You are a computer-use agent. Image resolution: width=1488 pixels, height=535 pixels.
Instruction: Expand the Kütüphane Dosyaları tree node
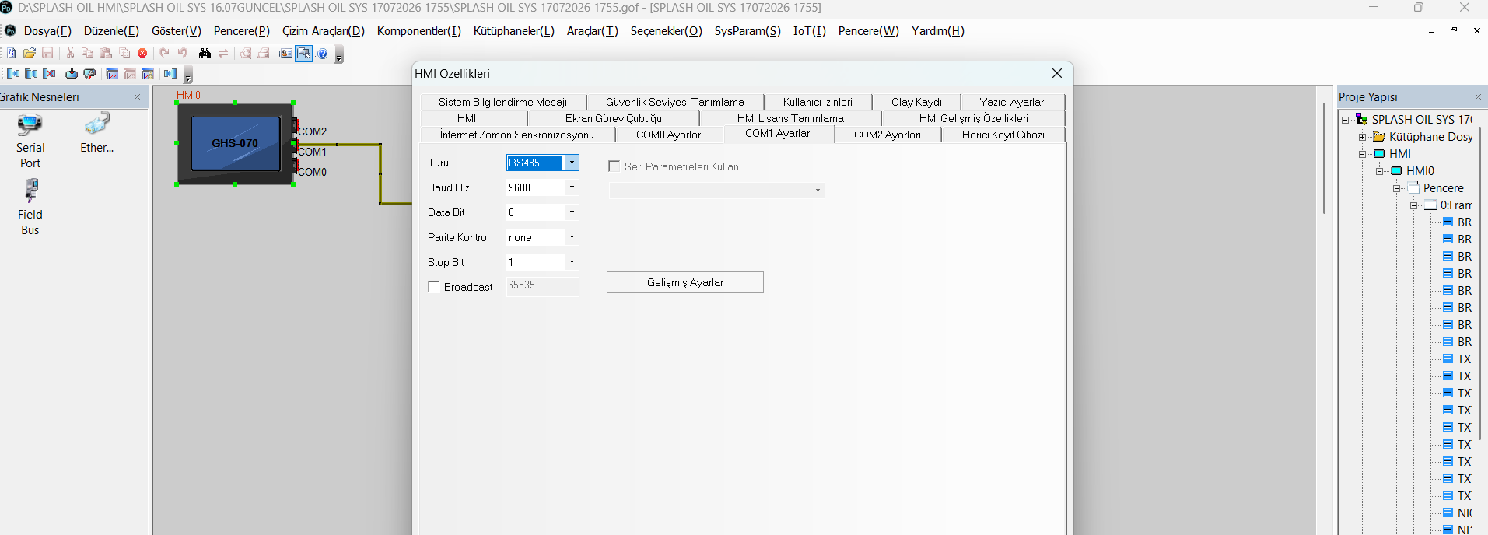tap(1362, 137)
